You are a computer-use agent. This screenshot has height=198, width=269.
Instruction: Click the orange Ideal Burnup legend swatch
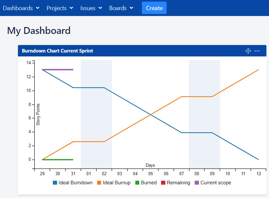[99, 183]
